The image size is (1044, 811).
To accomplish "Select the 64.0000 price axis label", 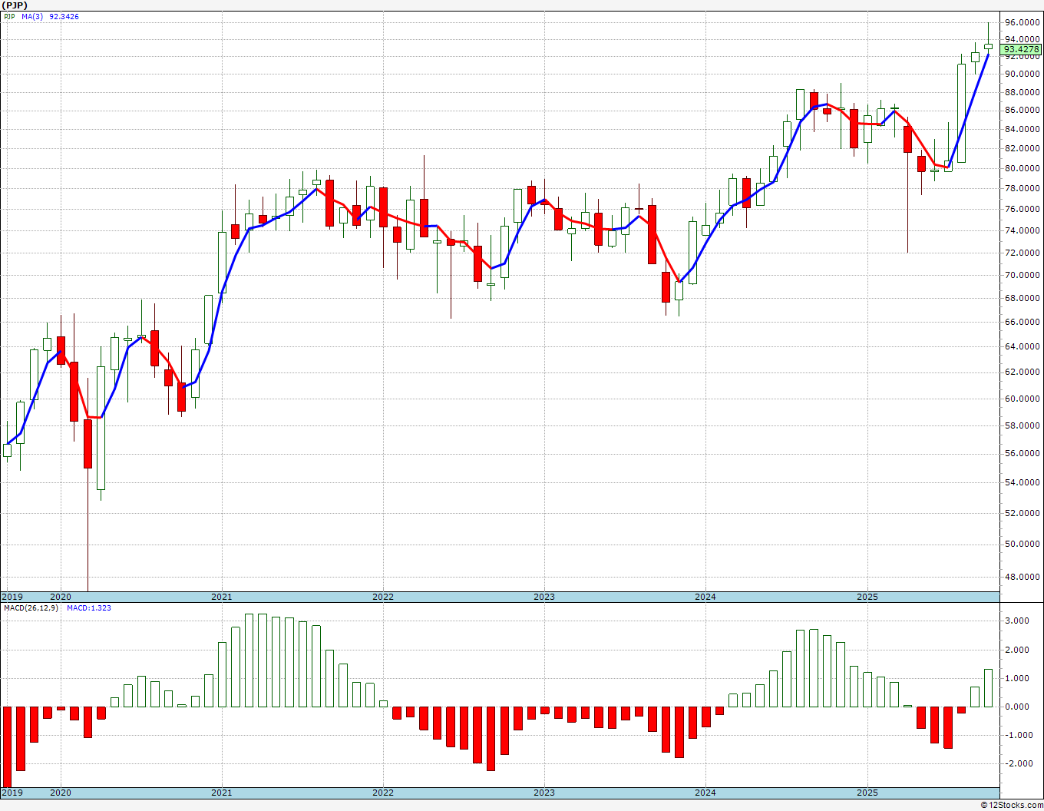I will click(x=1023, y=346).
